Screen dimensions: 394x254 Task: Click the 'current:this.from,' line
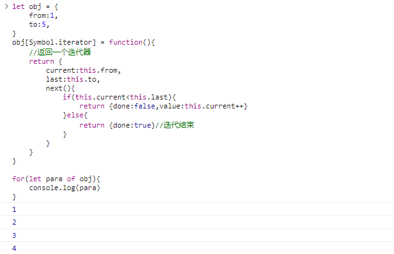(x=83, y=70)
